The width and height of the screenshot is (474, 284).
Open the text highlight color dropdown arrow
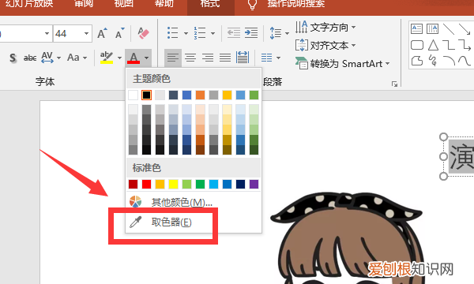[x=120, y=58]
